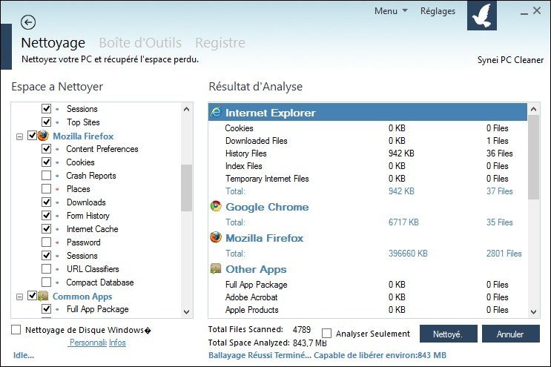Select the Common Apps tree label

click(x=82, y=297)
